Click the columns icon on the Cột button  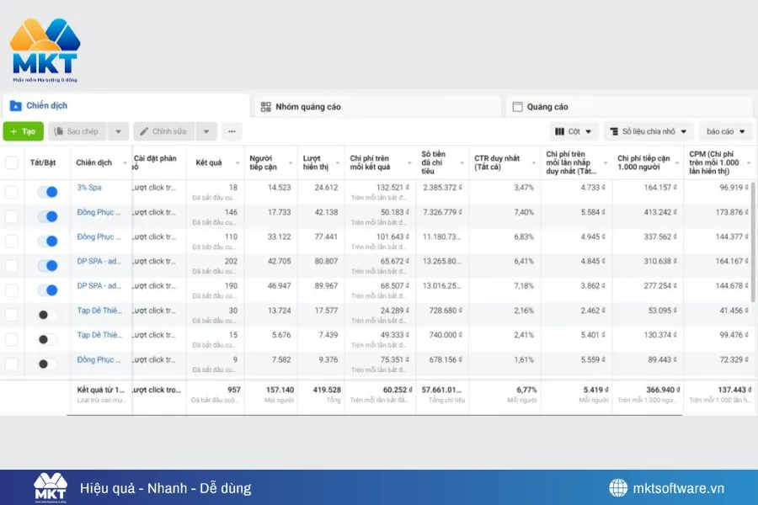point(560,131)
